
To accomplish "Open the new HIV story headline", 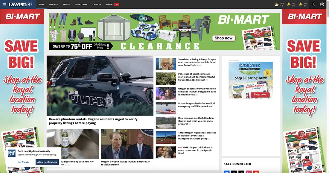I will [78, 163].
